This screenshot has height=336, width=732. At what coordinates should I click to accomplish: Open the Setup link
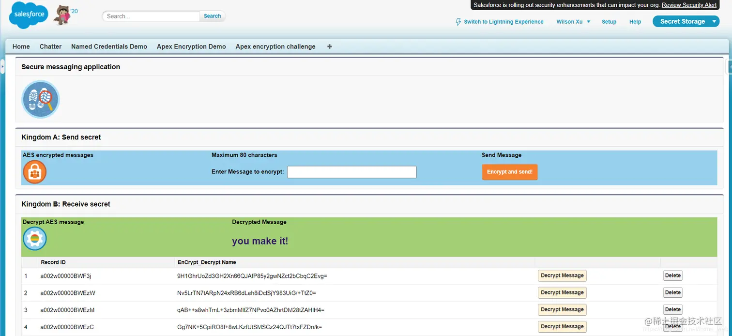tap(609, 22)
